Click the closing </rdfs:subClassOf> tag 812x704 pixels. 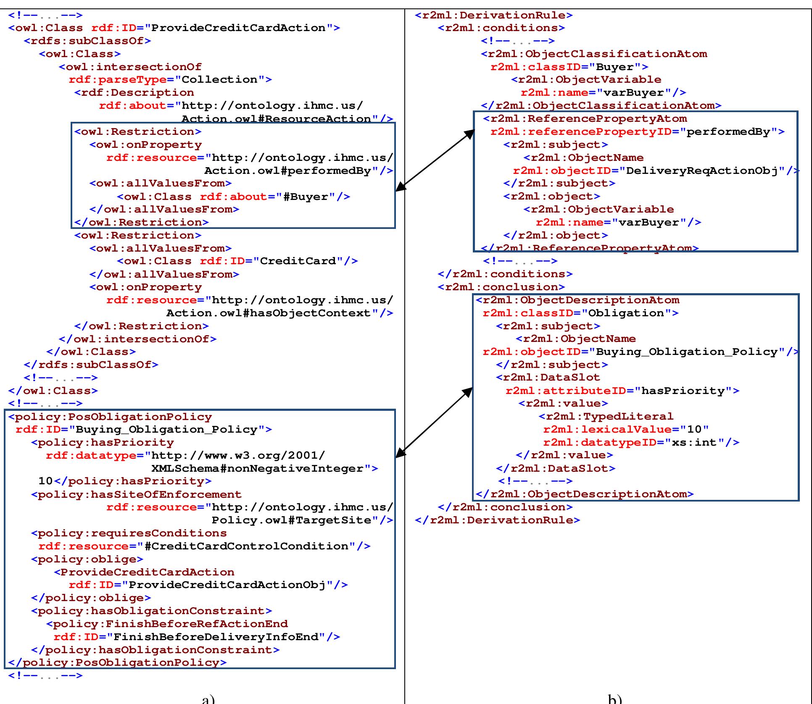click(x=91, y=365)
